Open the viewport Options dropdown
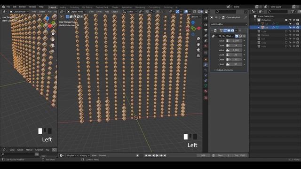Viewport: 301px width, 169px height. (x=196, y=17)
